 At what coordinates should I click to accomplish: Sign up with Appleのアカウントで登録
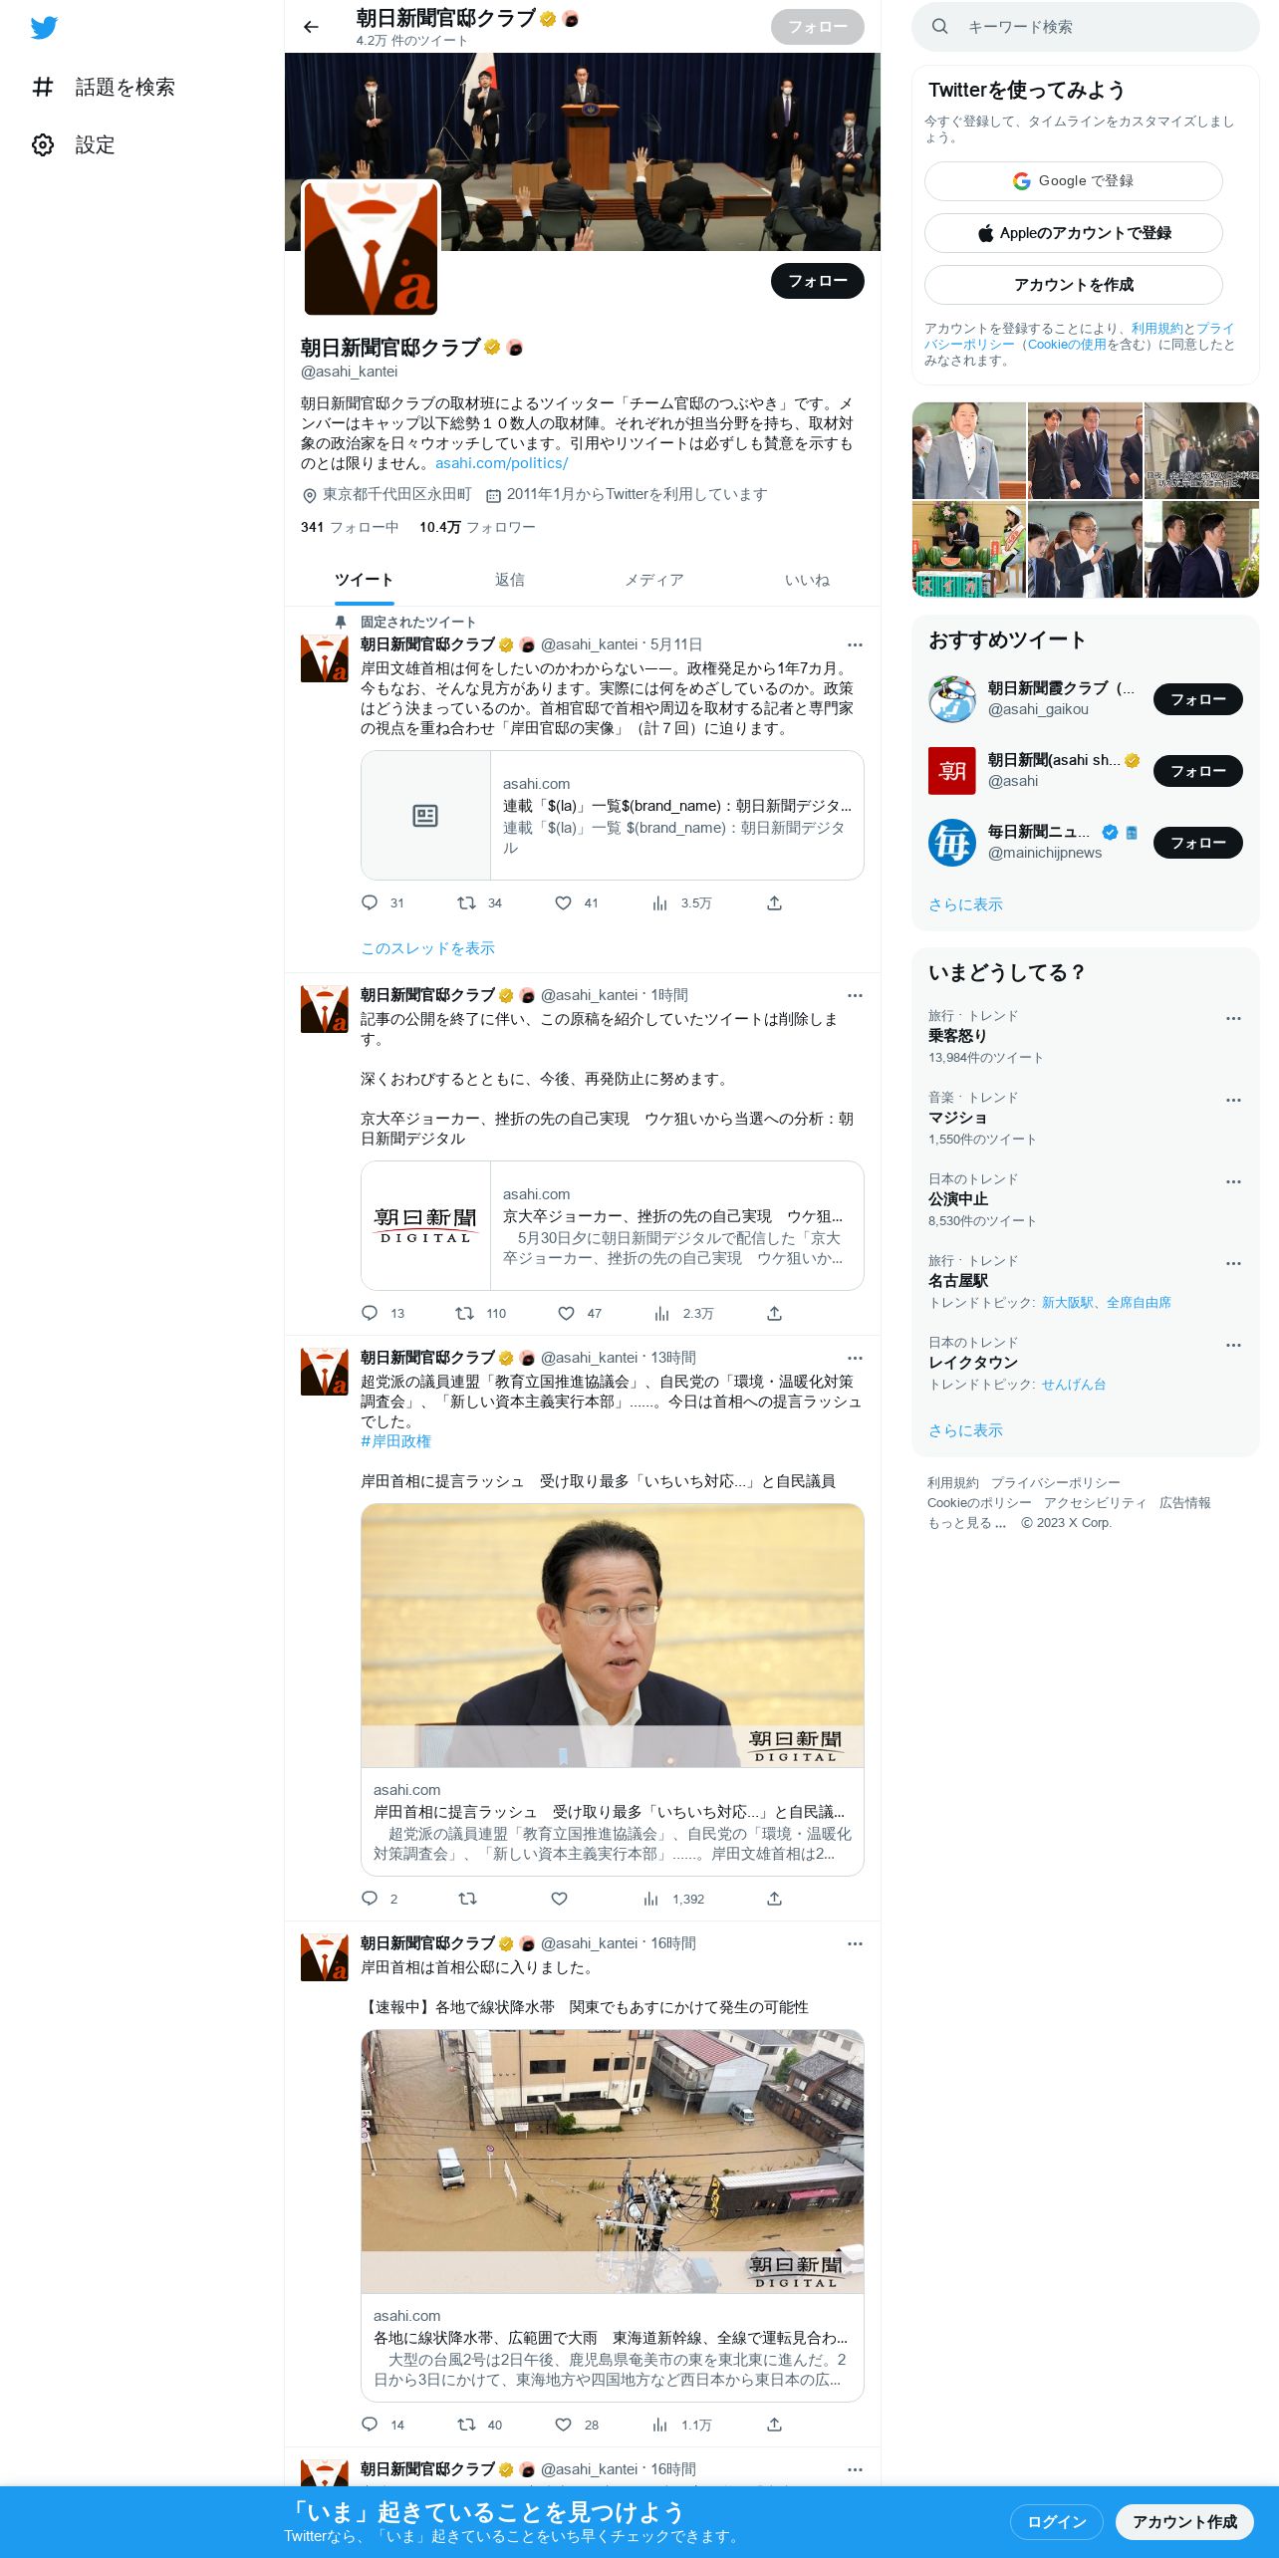click(1073, 233)
